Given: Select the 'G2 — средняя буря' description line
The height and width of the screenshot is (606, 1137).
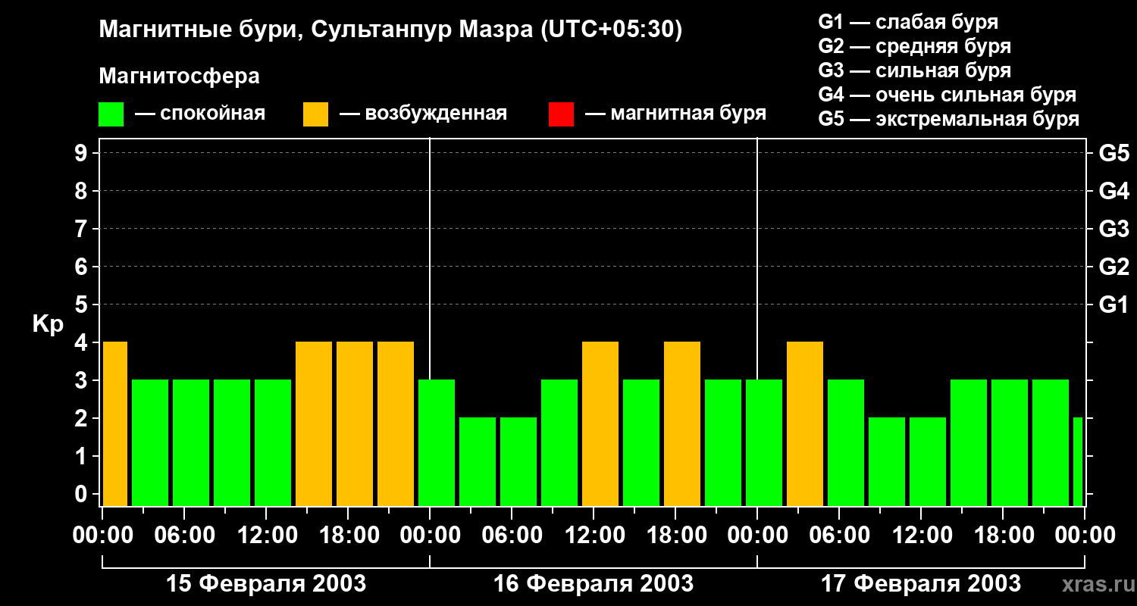Looking at the screenshot, I should (915, 46).
